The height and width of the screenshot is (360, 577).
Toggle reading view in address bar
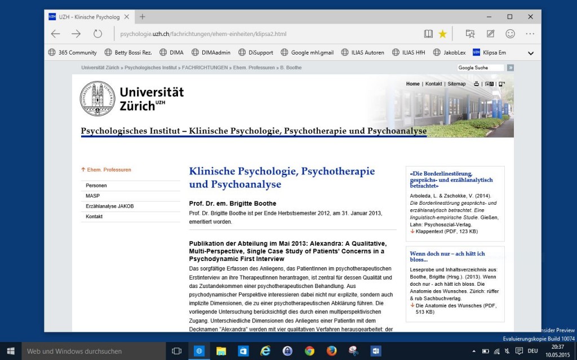coord(428,34)
